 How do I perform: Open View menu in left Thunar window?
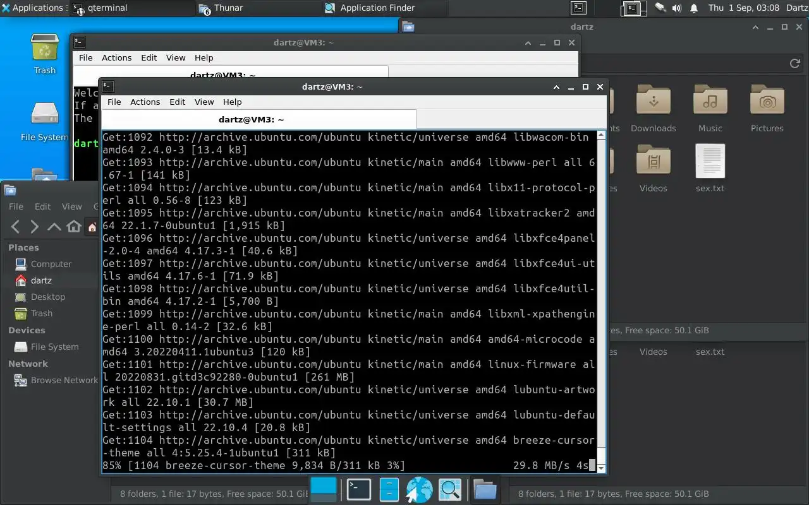[71, 206]
